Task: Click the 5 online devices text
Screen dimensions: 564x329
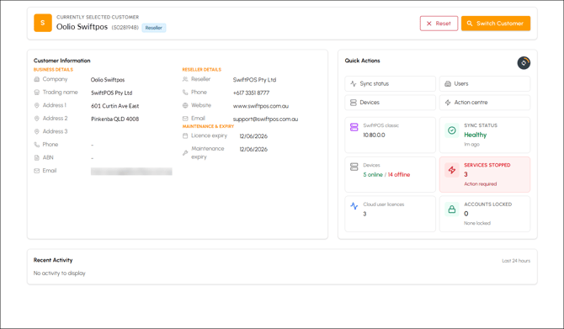Action: coord(373,175)
